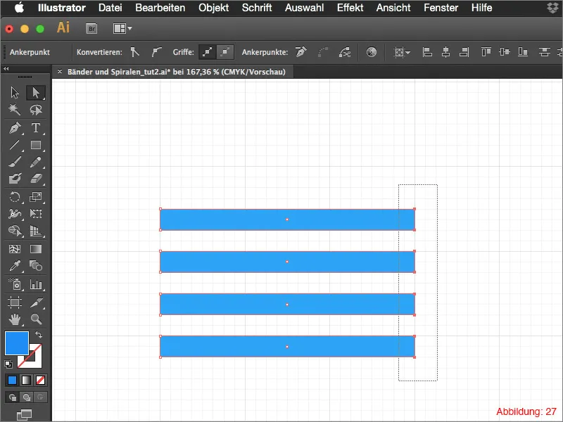Align anchors vertical center
Screen dimensions: 563x422
pyautogui.click(x=505, y=52)
